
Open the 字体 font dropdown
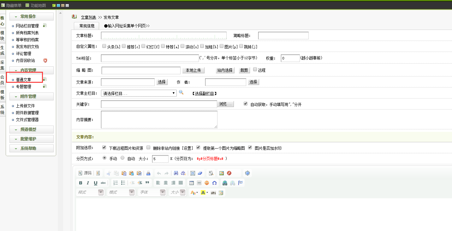(x=152, y=192)
